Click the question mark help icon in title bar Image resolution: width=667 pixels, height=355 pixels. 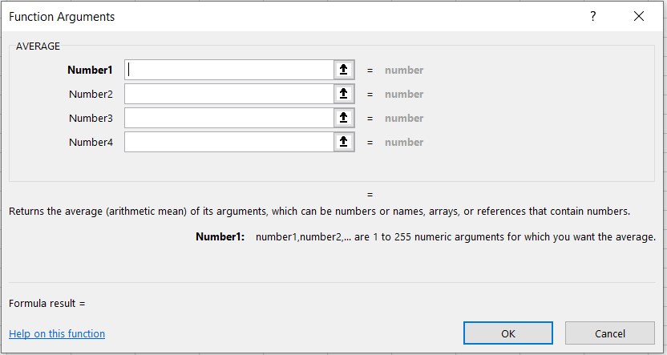tap(593, 16)
